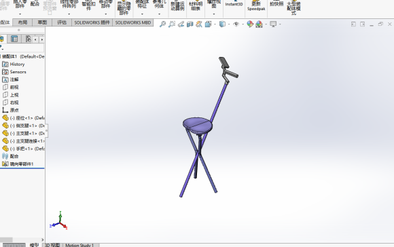Click the 拍快照 (Take Snapshot) button

pos(276,3)
